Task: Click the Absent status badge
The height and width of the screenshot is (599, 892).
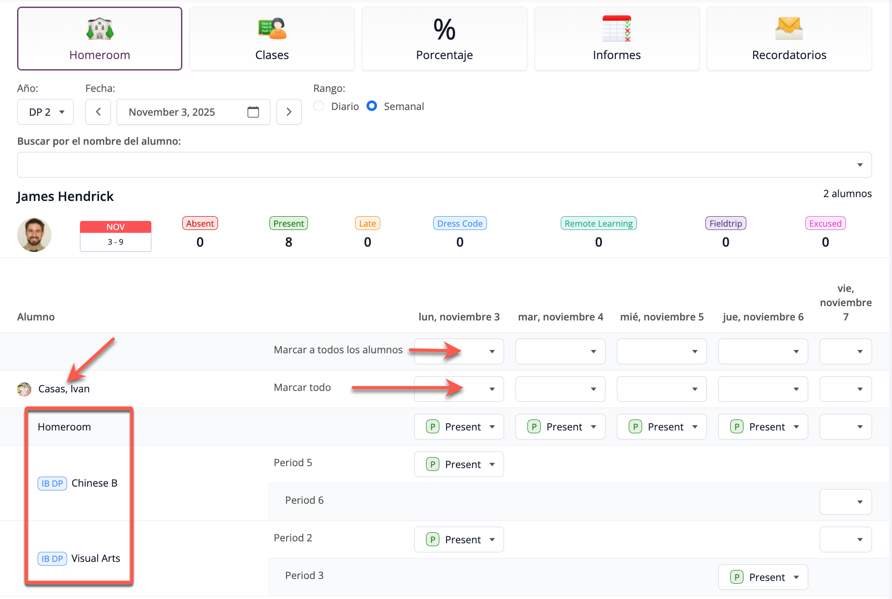Action: click(200, 223)
